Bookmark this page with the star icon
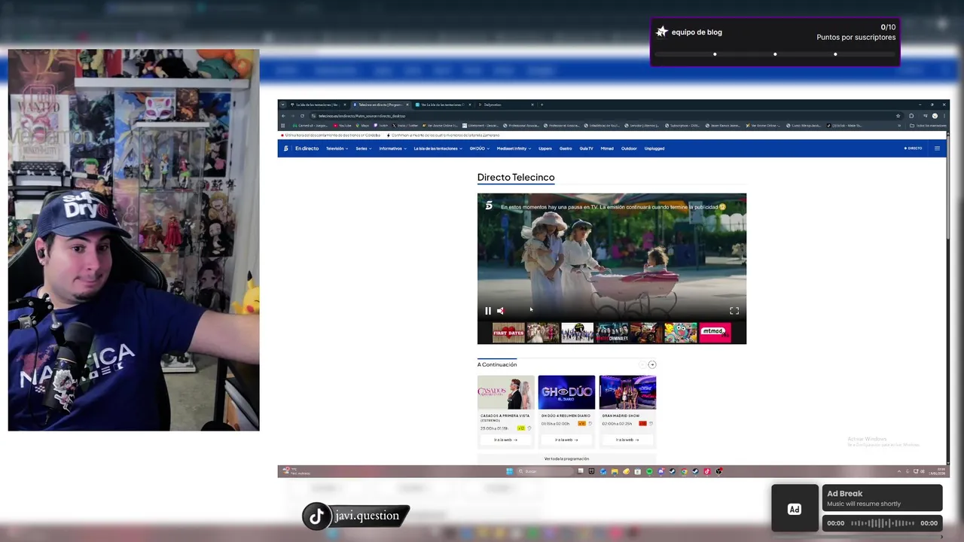Screen dimensions: 964x542 [898, 116]
